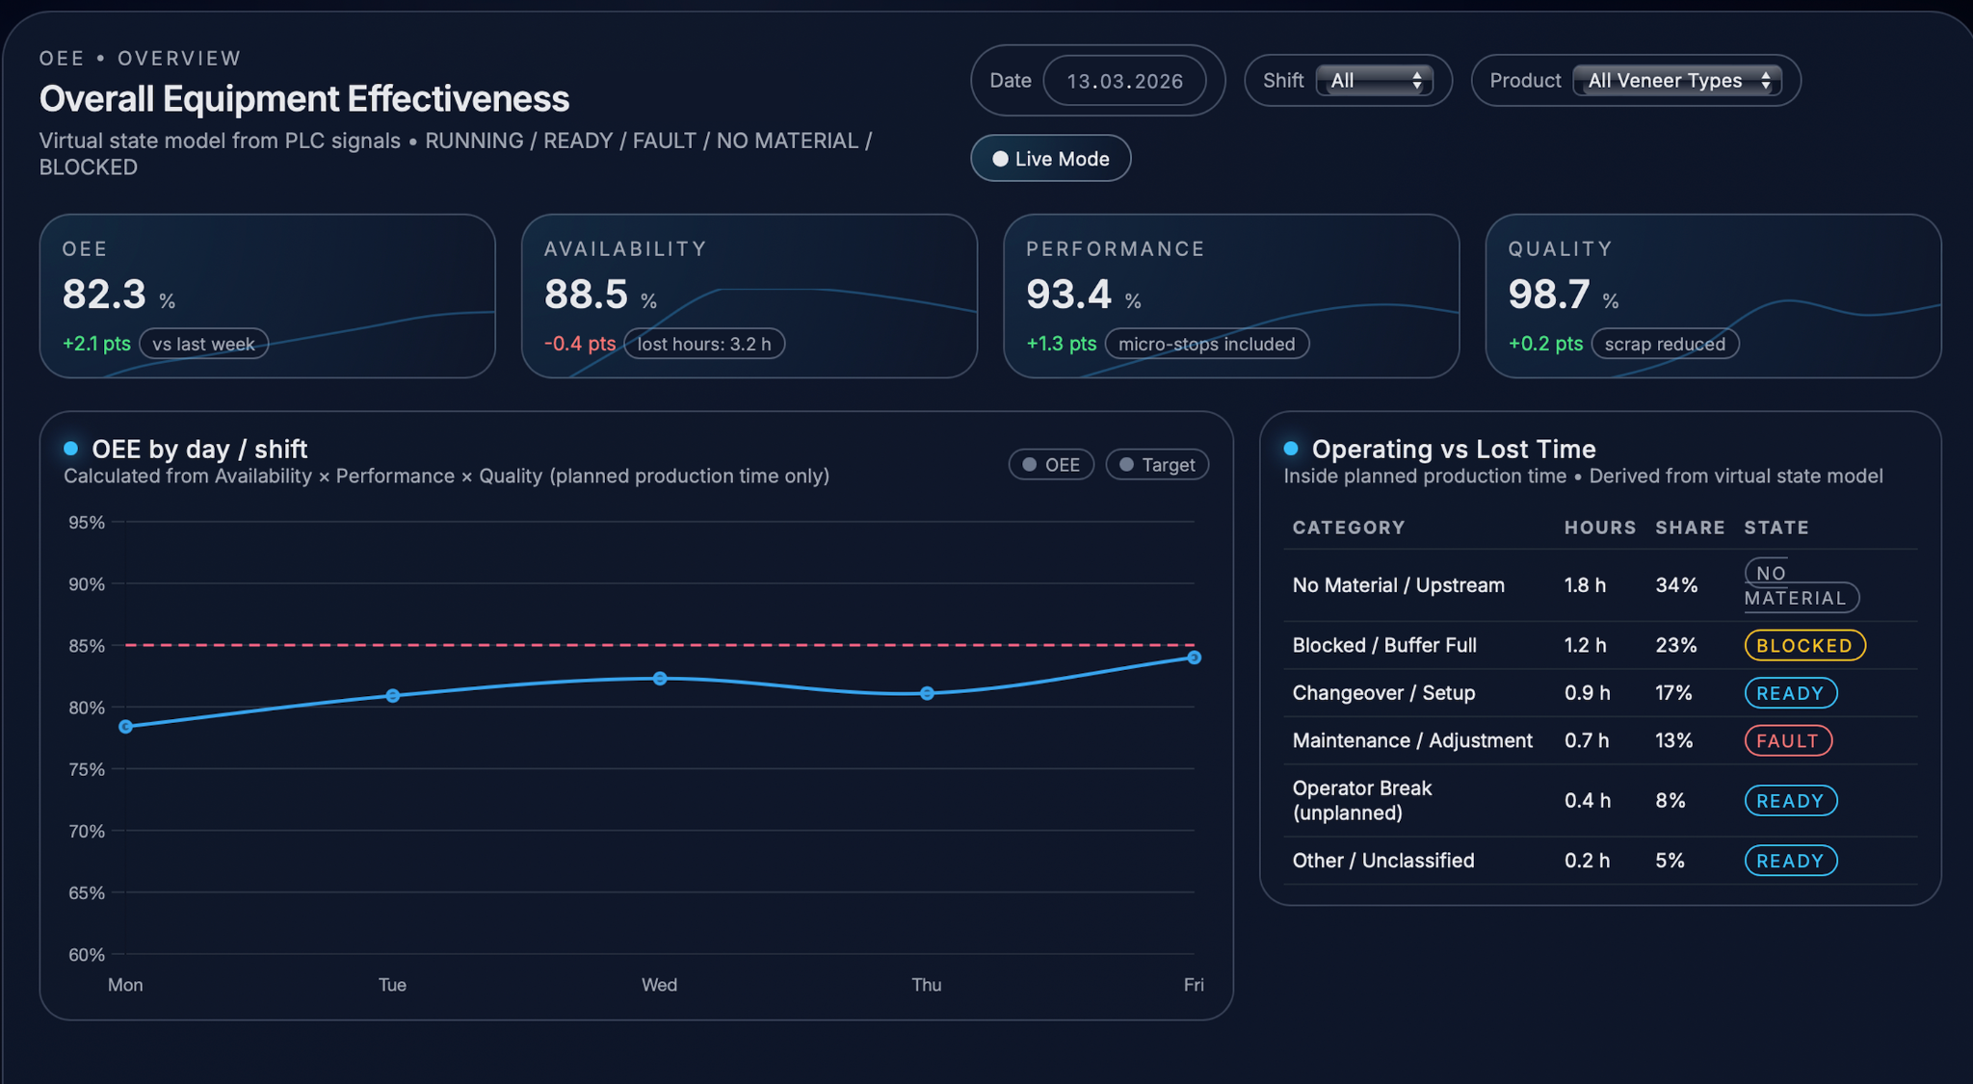
Task: Click the FAULT state badge
Action: (1788, 741)
